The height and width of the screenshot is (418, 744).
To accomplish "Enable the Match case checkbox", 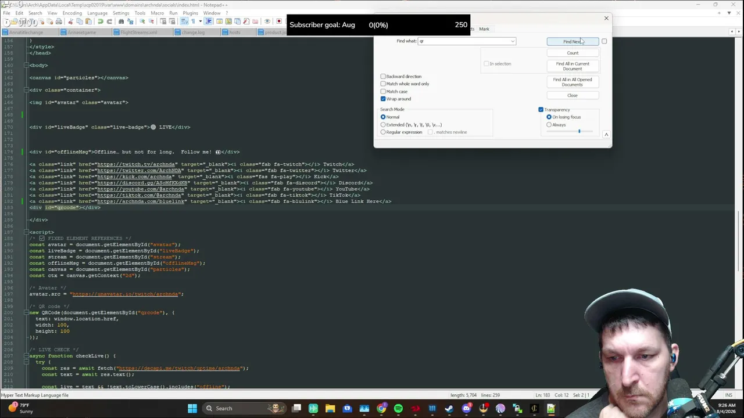I will [x=383, y=92].
